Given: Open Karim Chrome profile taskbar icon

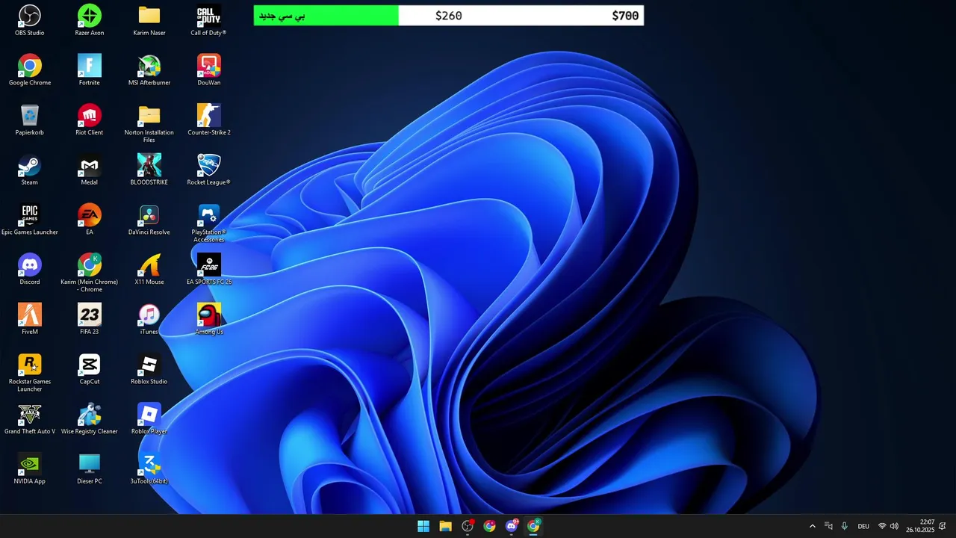Looking at the screenshot, I should [x=533, y=526].
